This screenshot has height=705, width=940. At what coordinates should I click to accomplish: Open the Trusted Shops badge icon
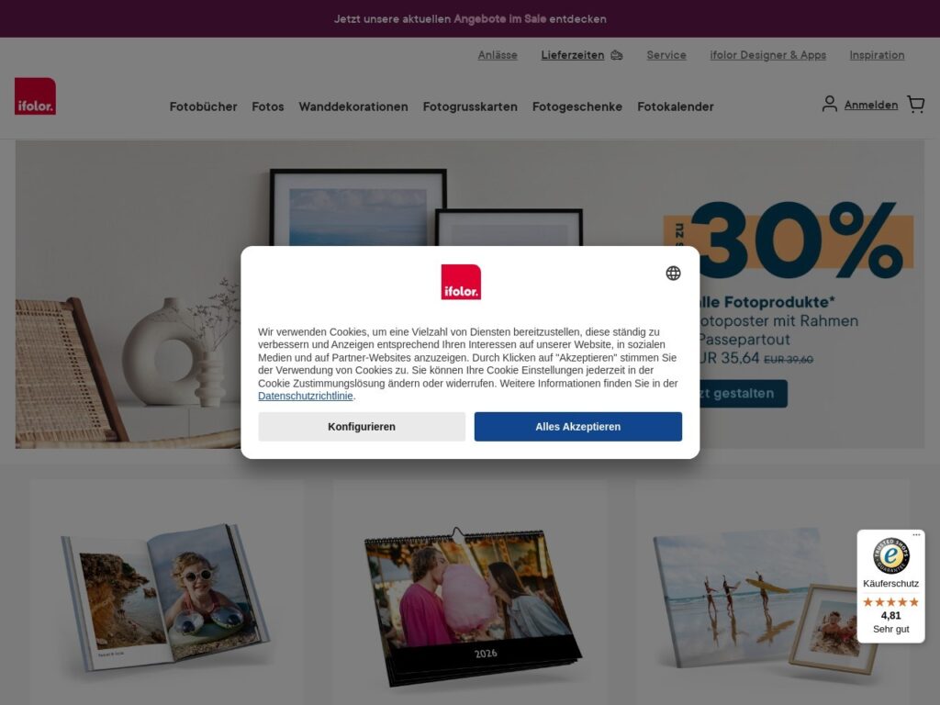click(x=890, y=555)
